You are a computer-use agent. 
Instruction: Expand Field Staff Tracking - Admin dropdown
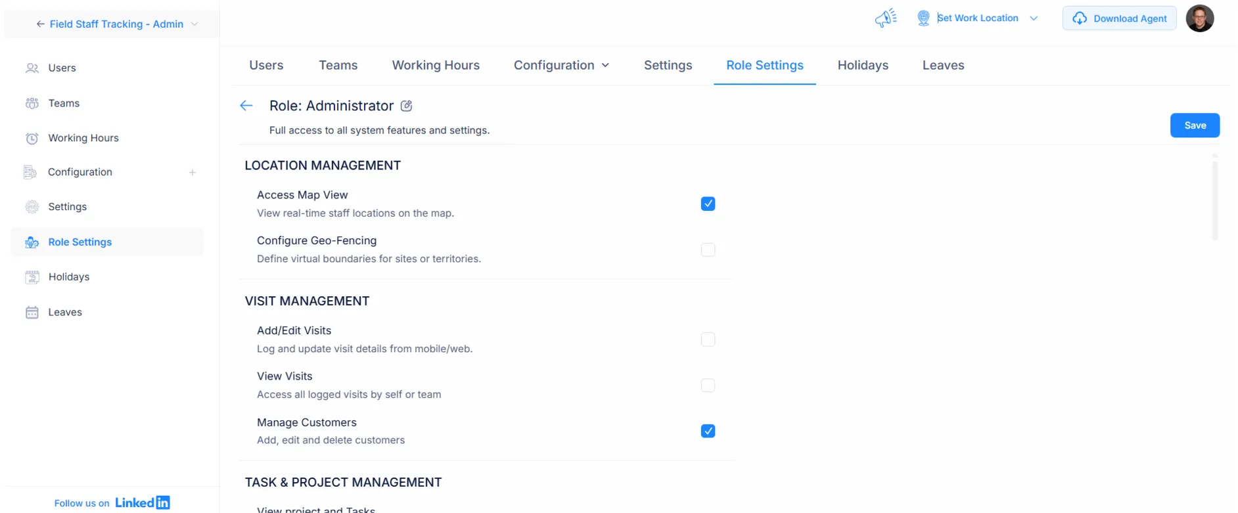[195, 24]
